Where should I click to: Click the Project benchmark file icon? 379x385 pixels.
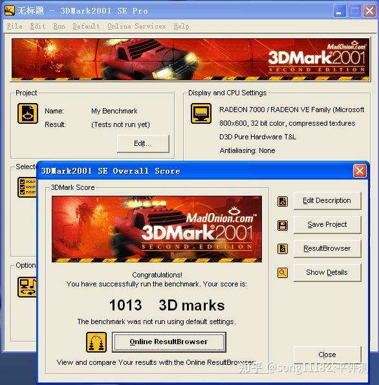pos(28,113)
